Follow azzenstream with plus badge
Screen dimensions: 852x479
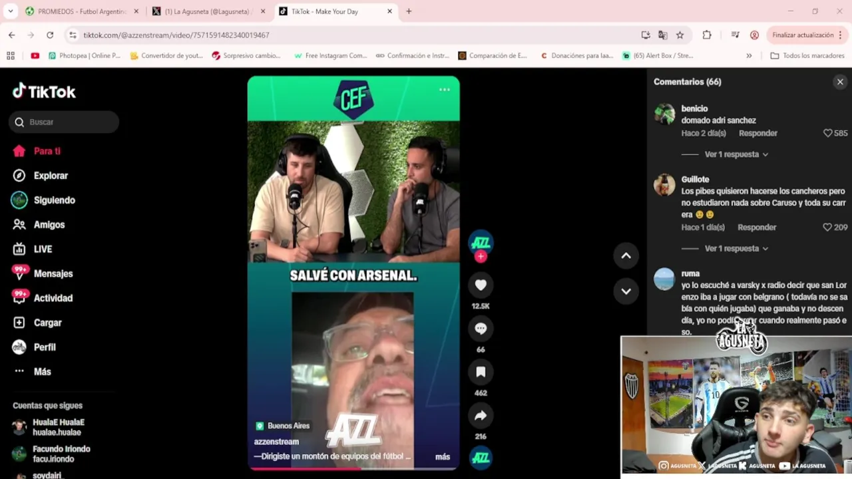[481, 256]
